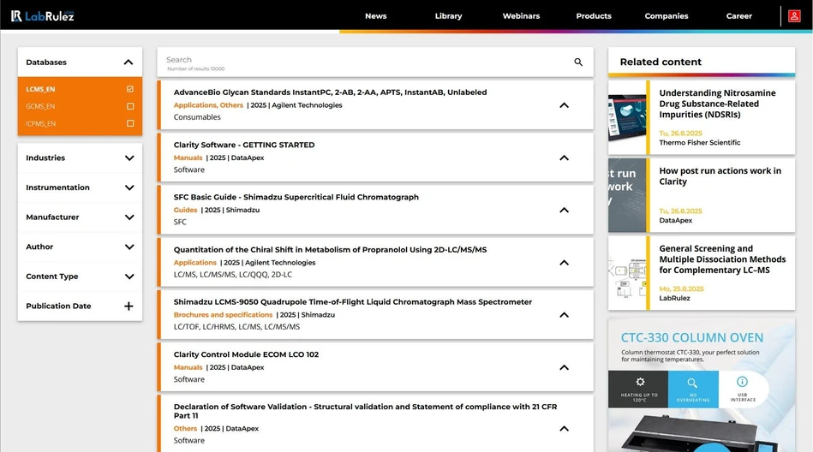Expand the Manufacturer filter
This screenshot has width=813, height=452.
click(129, 217)
